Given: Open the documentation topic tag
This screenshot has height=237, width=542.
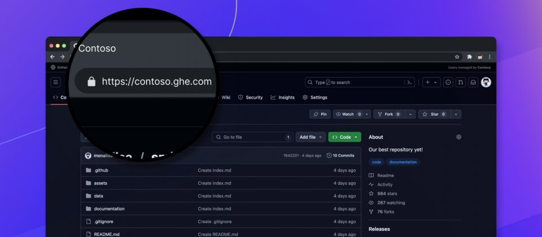Looking at the screenshot, I should click(403, 162).
